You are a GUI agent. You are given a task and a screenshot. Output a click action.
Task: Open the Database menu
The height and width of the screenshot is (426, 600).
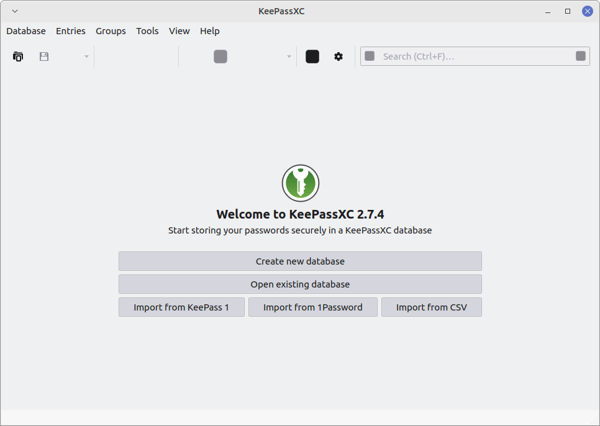pos(25,31)
